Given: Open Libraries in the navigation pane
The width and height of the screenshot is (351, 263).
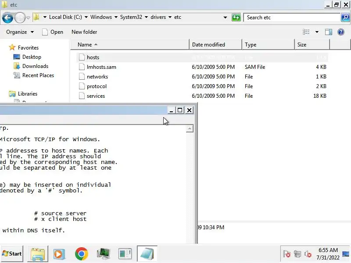Looking at the screenshot, I should click(x=23, y=93).
